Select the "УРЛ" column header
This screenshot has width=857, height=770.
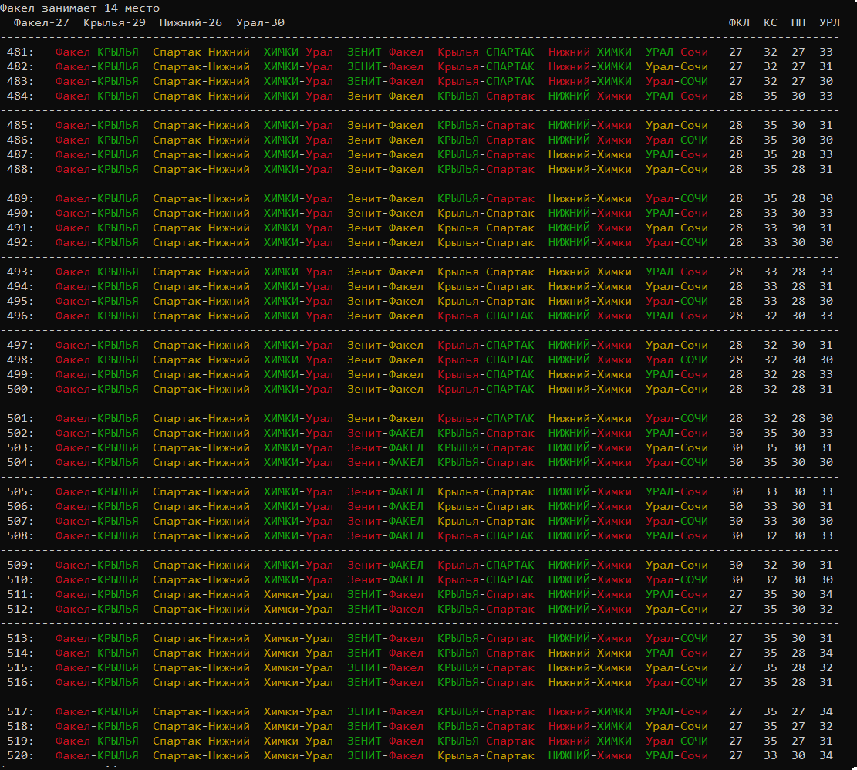coord(829,23)
